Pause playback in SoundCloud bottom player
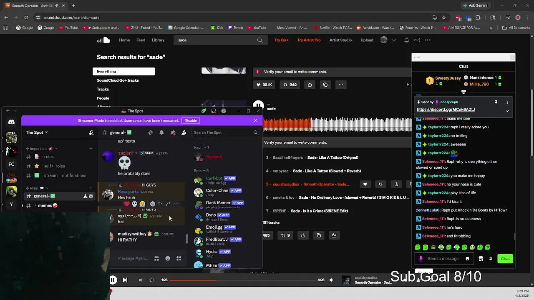534x300 pixels. 113,280
